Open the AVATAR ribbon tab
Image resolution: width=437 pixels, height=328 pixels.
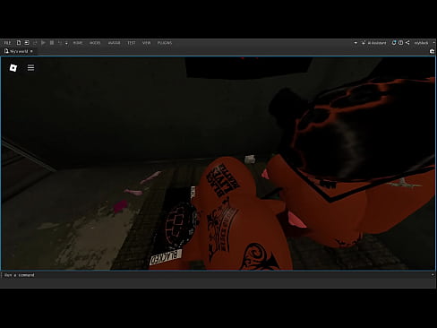pos(114,43)
